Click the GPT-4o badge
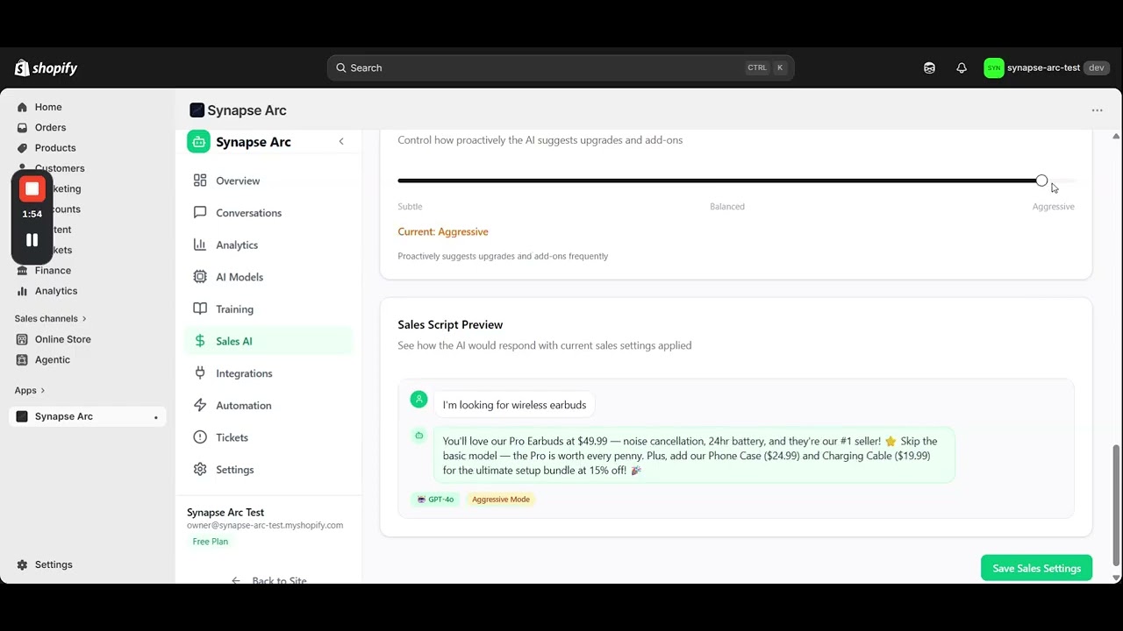Viewport: 1123px width, 631px height. pyautogui.click(x=435, y=500)
